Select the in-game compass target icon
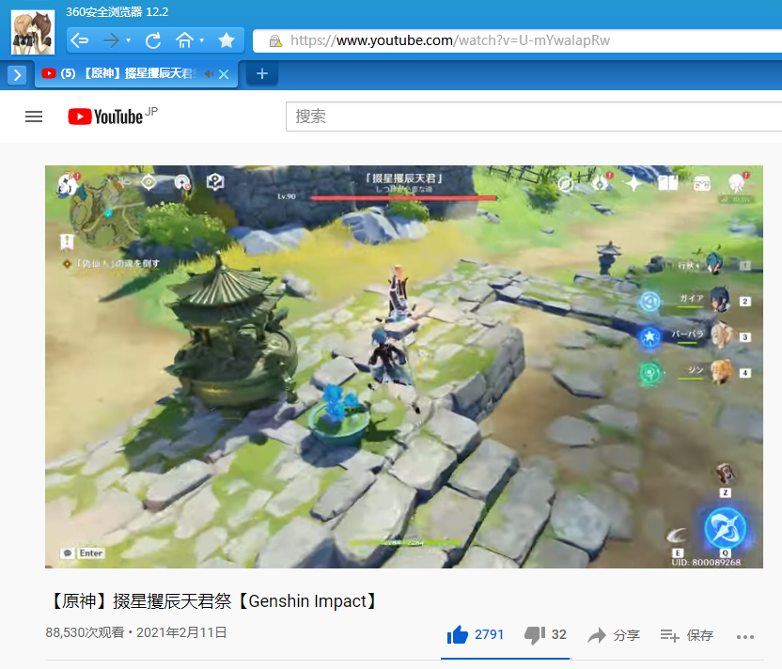The width and height of the screenshot is (782, 669). (149, 182)
